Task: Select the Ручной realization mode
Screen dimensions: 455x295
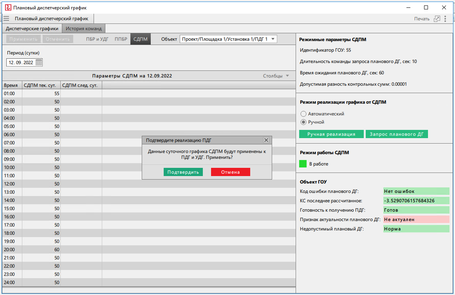Action: click(303, 122)
